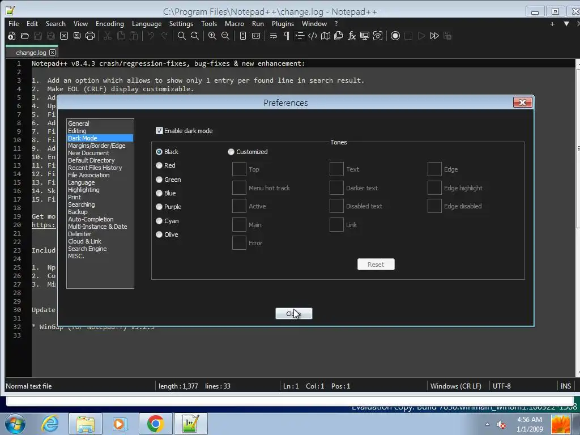Open Replace dialog from toolbar

tap(195, 36)
